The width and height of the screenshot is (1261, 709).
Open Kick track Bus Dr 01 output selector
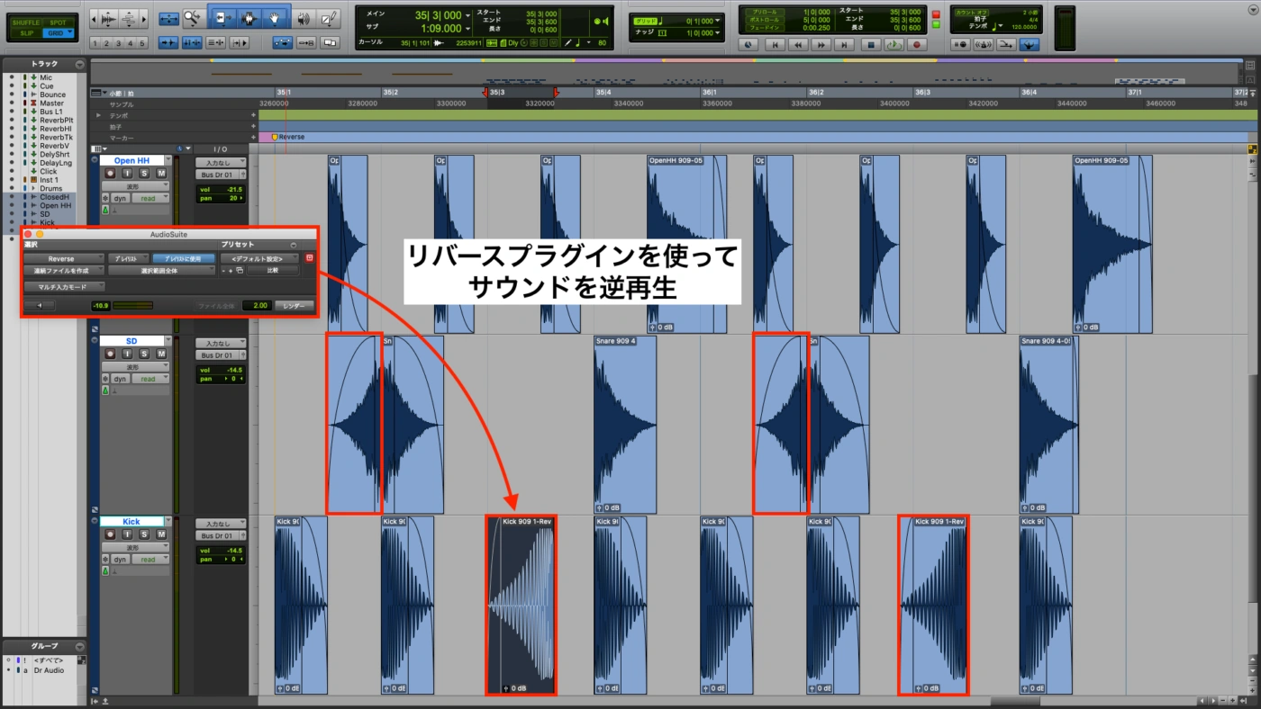pos(216,535)
